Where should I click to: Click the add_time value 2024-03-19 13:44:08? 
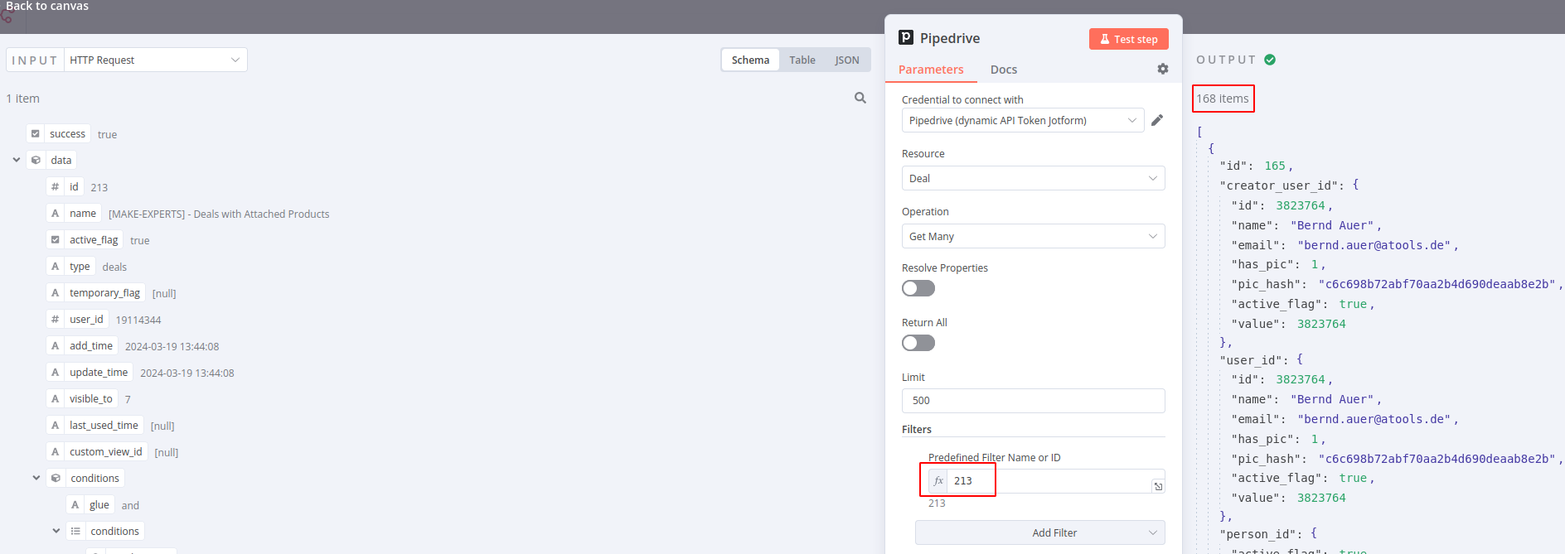[x=172, y=346]
